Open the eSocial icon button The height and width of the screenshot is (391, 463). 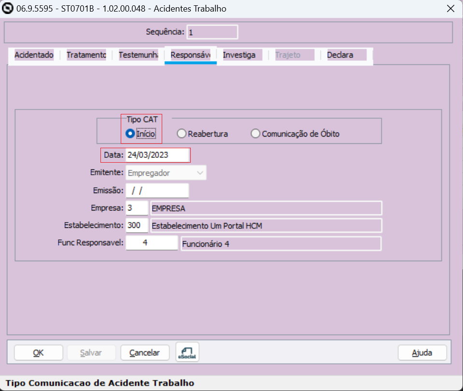click(x=187, y=352)
